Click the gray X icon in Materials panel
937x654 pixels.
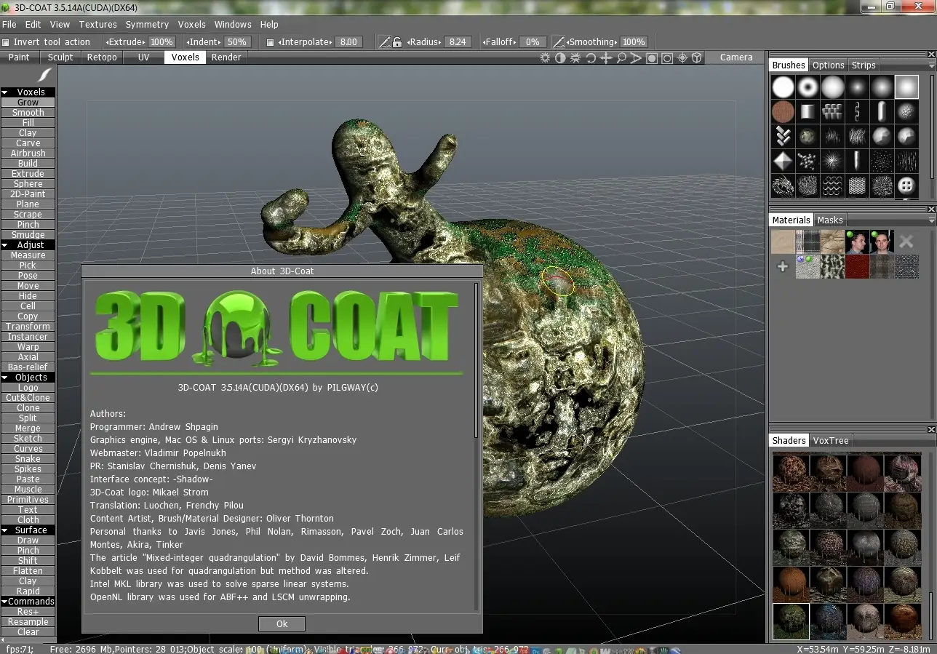(x=906, y=241)
